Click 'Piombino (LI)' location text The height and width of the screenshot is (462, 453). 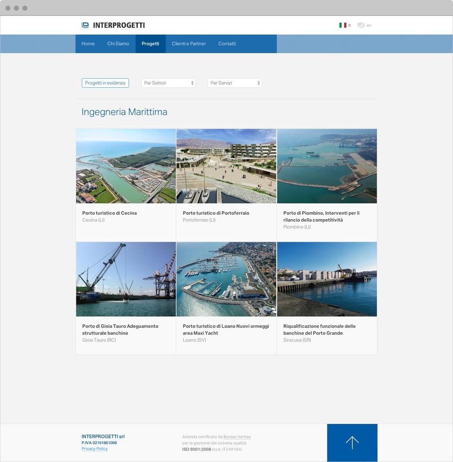[x=297, y=227]
